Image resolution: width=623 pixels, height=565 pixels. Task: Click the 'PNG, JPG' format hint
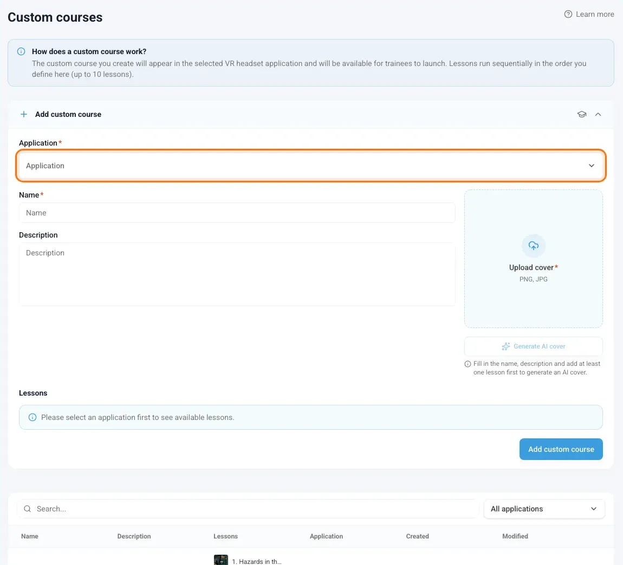click(x=533, y=279)
